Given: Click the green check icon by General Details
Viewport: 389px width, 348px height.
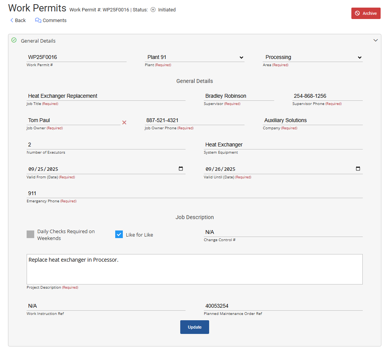Looking at the screenshot, I should coord(14,40).
